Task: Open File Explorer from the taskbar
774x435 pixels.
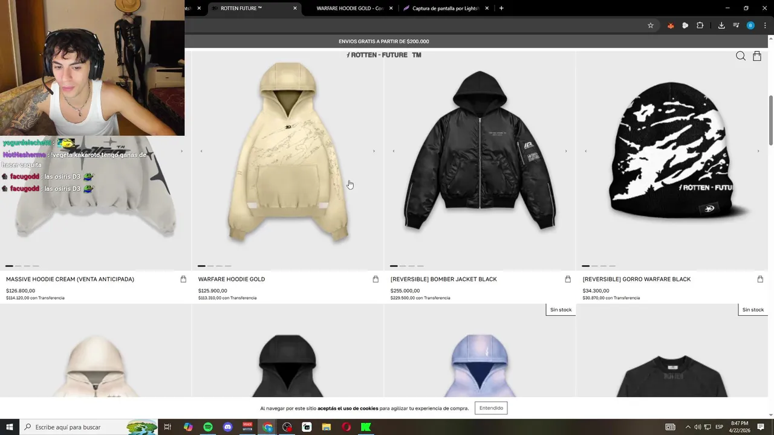Action: point(327,427)
